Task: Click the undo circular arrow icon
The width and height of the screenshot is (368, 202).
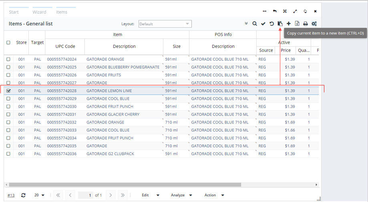Action: click(271, 24)
